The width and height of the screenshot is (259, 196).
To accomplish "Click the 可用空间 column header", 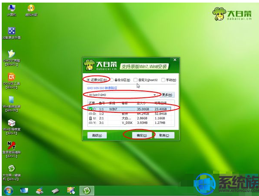I will [x=160, y=103].
